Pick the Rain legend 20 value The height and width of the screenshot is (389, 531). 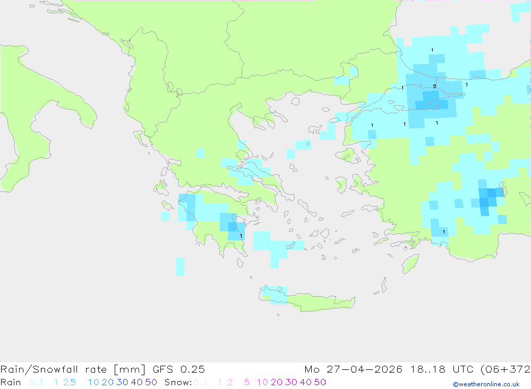click(108, 382)
